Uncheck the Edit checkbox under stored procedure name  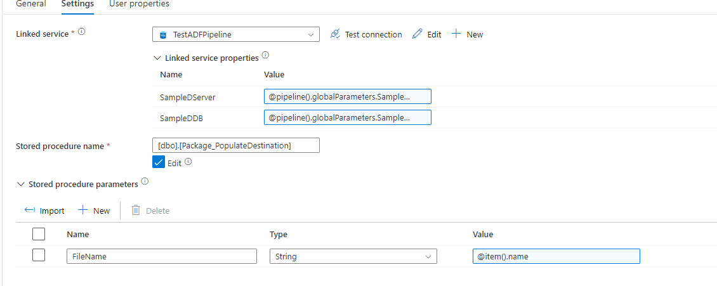(159, 162)
